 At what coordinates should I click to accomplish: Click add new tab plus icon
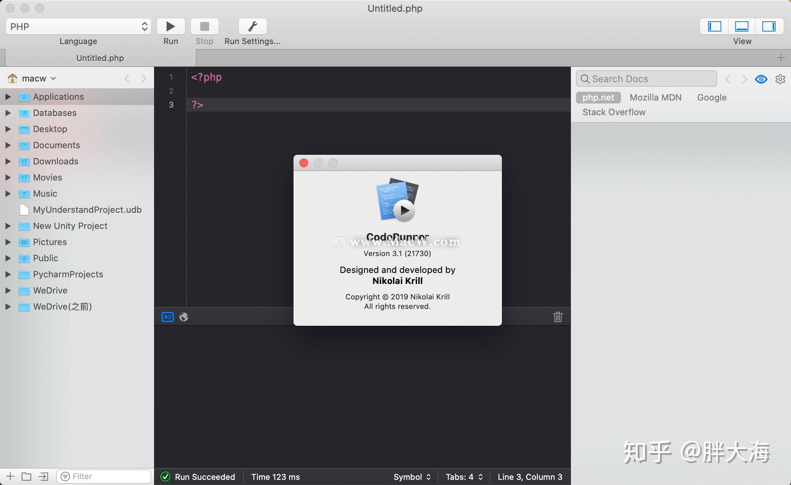[781, 58]
